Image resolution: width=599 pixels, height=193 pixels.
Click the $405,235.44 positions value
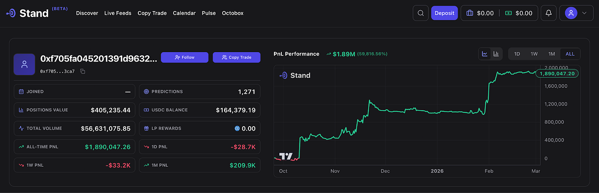tap(111, 110)
